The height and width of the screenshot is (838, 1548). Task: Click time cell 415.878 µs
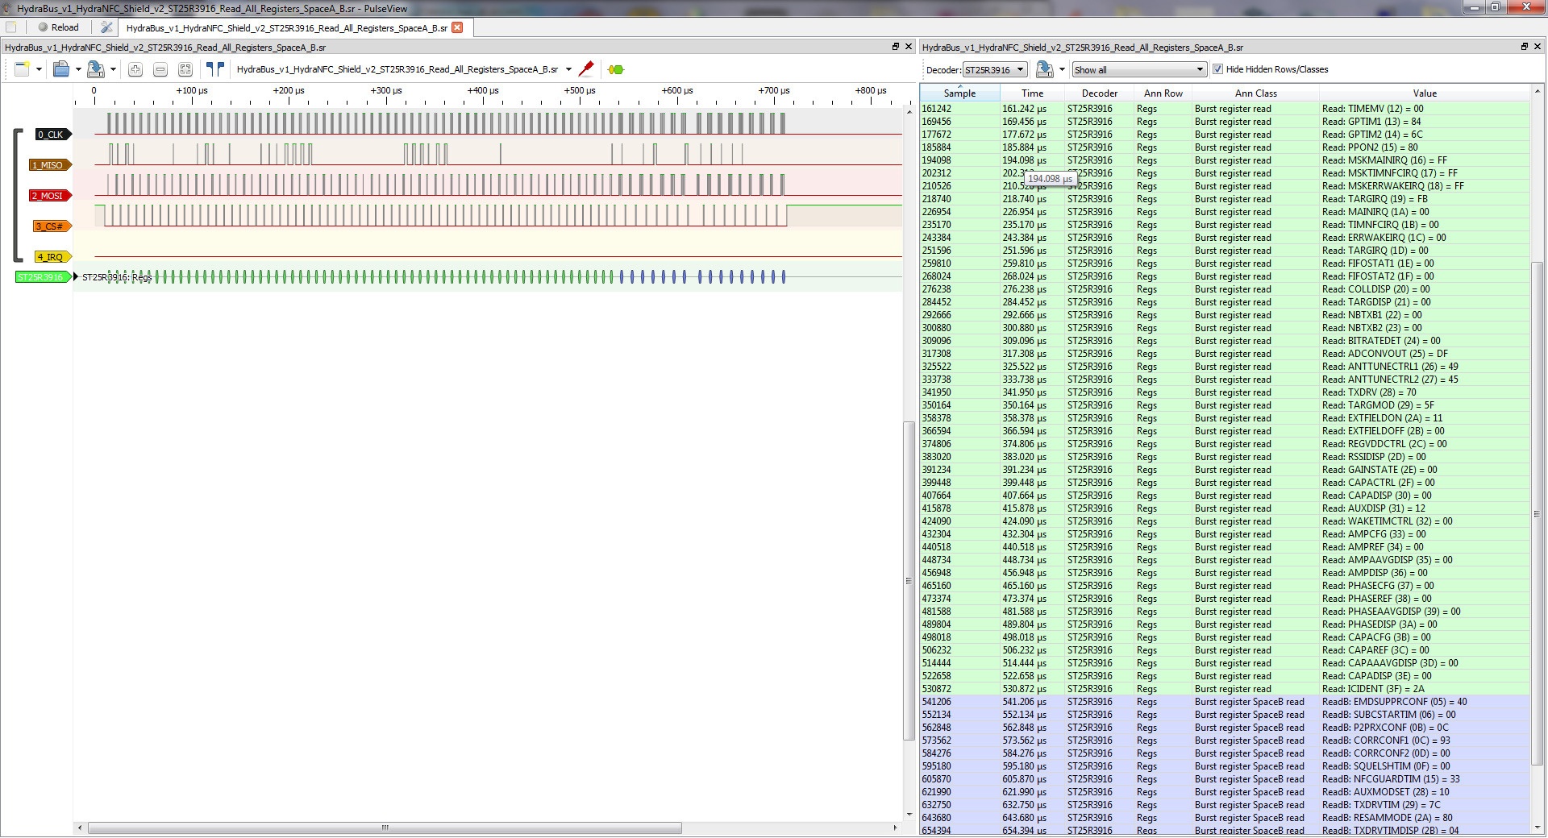tap(1032, 508)
